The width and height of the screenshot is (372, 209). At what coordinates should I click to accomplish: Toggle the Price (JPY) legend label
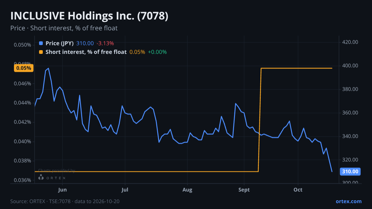point(60,43)
